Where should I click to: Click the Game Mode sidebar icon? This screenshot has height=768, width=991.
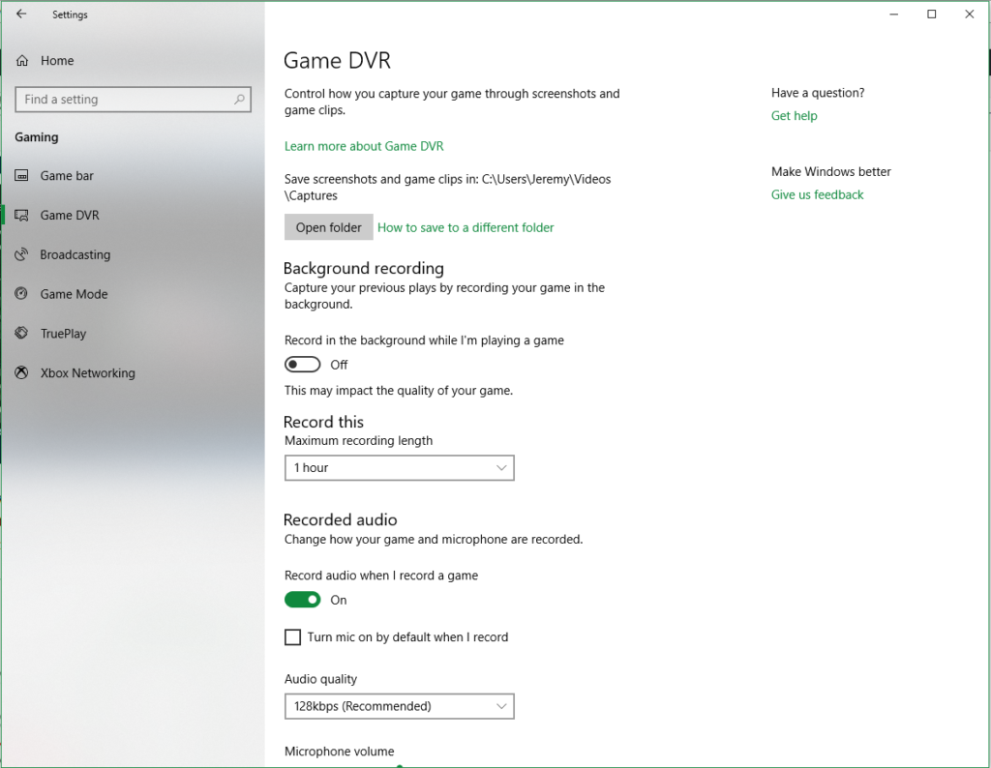pos(21,294)
